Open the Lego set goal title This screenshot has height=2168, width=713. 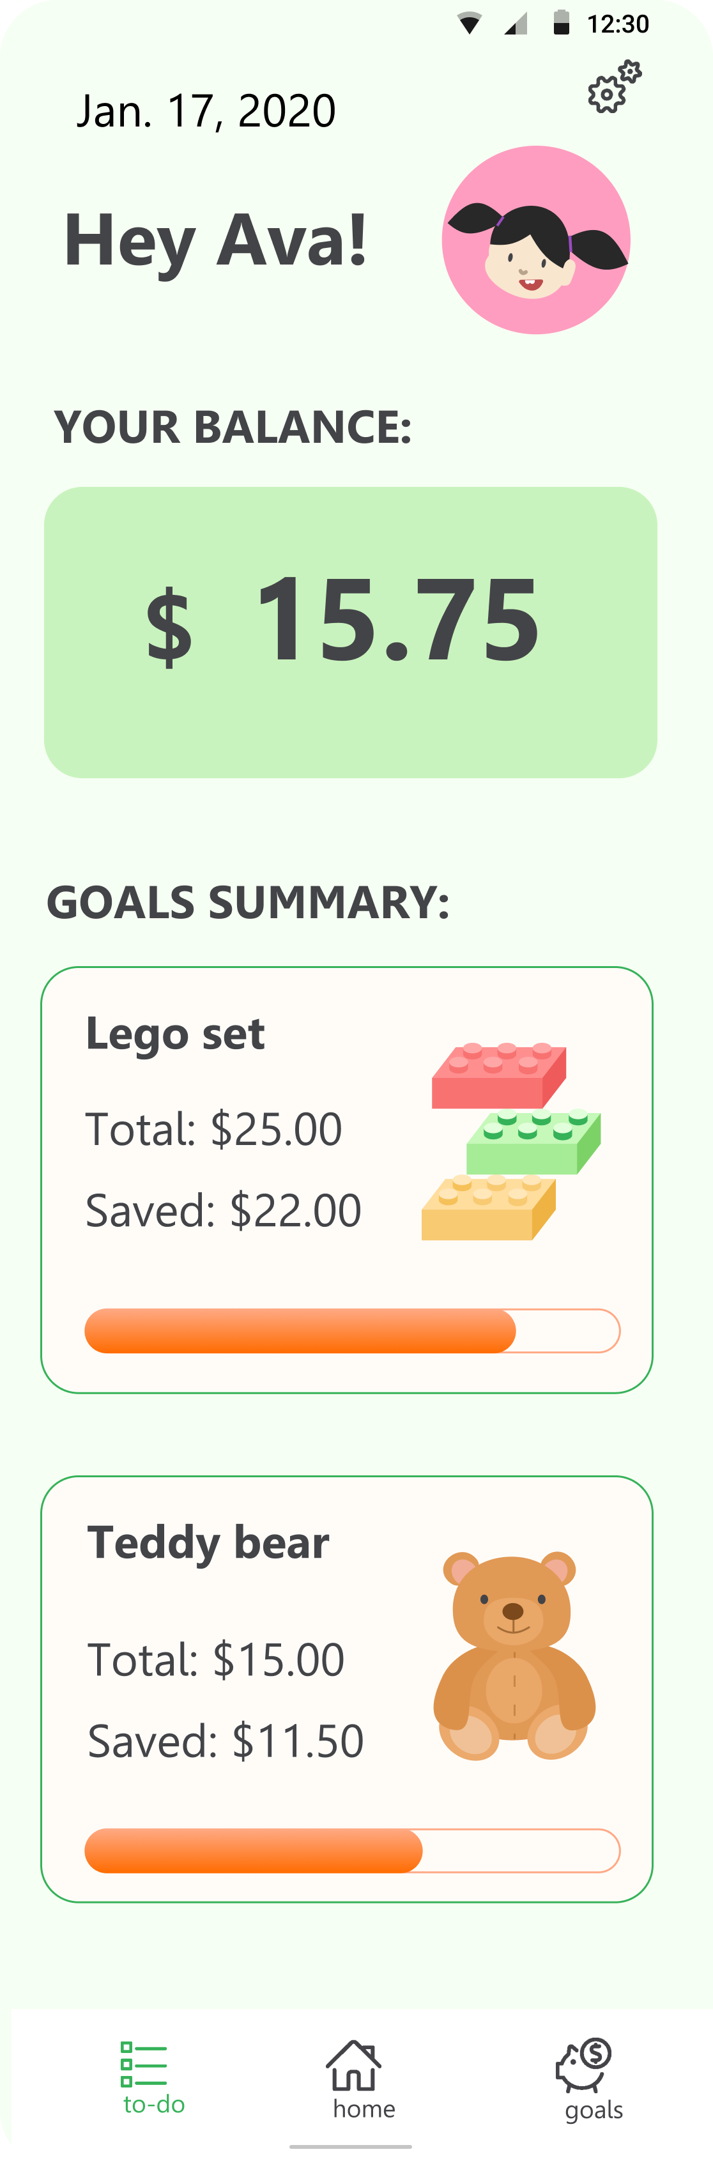(x=175, y=1034)
